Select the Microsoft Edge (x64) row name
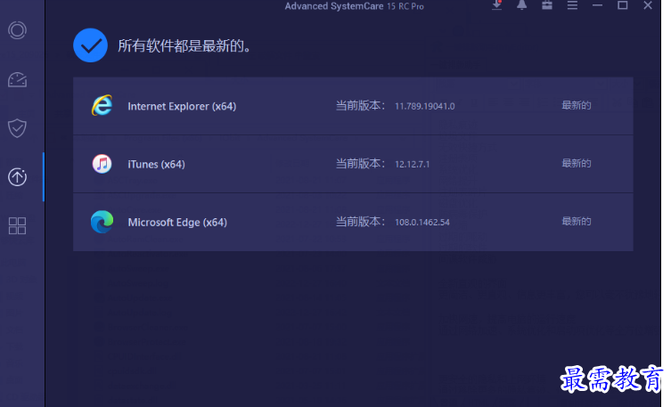671x407 pixels. (x=177, y=223)
